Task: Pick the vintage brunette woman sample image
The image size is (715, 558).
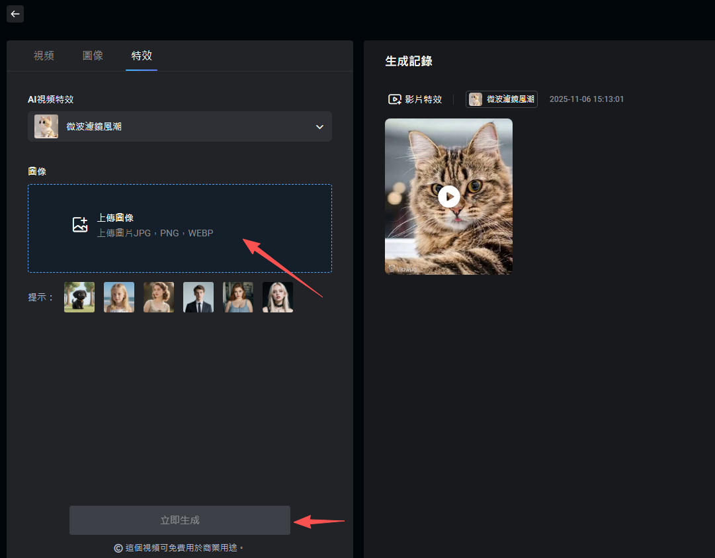Action: click(159, 297)
